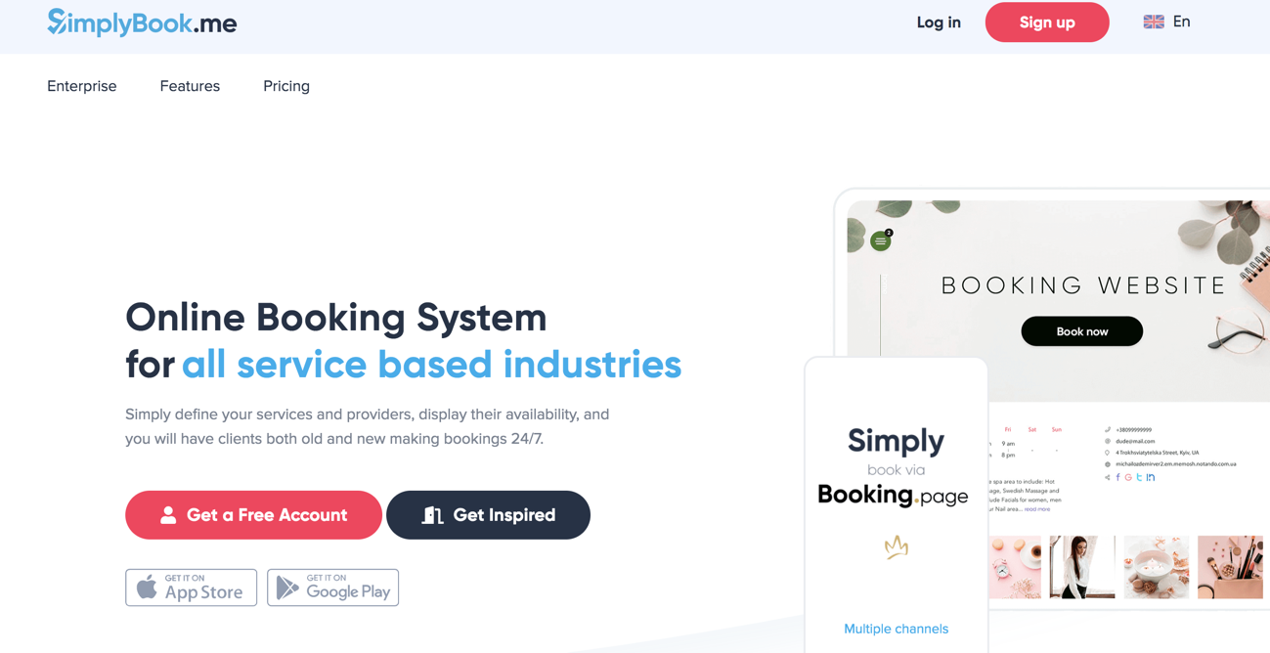1270x653 pixels.
Task: Open the alarm clock and macarons thumbnail
Action: (x=1015, y=567)
